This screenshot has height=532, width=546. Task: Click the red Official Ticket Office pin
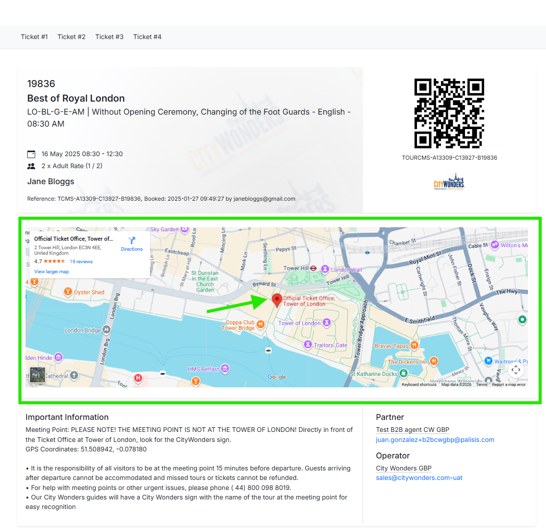tap(277, 300)
